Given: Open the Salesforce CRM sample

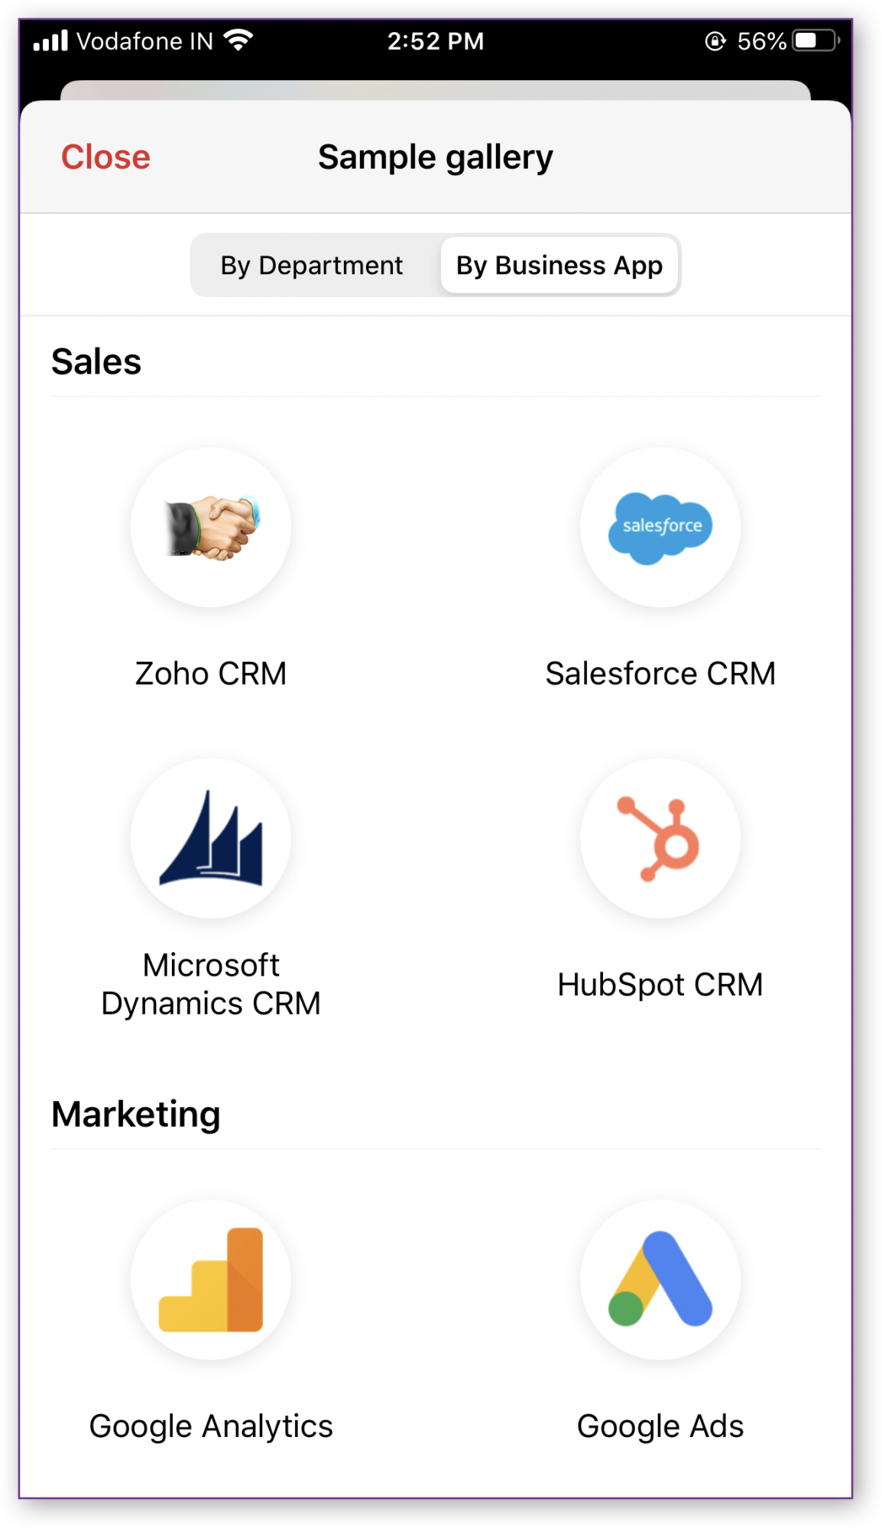Looking at the screenshot, I should (x=662, y=527).
